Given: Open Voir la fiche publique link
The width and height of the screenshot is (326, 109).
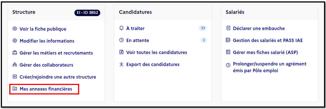Looking at the screenshot, I should pos(43,29).
